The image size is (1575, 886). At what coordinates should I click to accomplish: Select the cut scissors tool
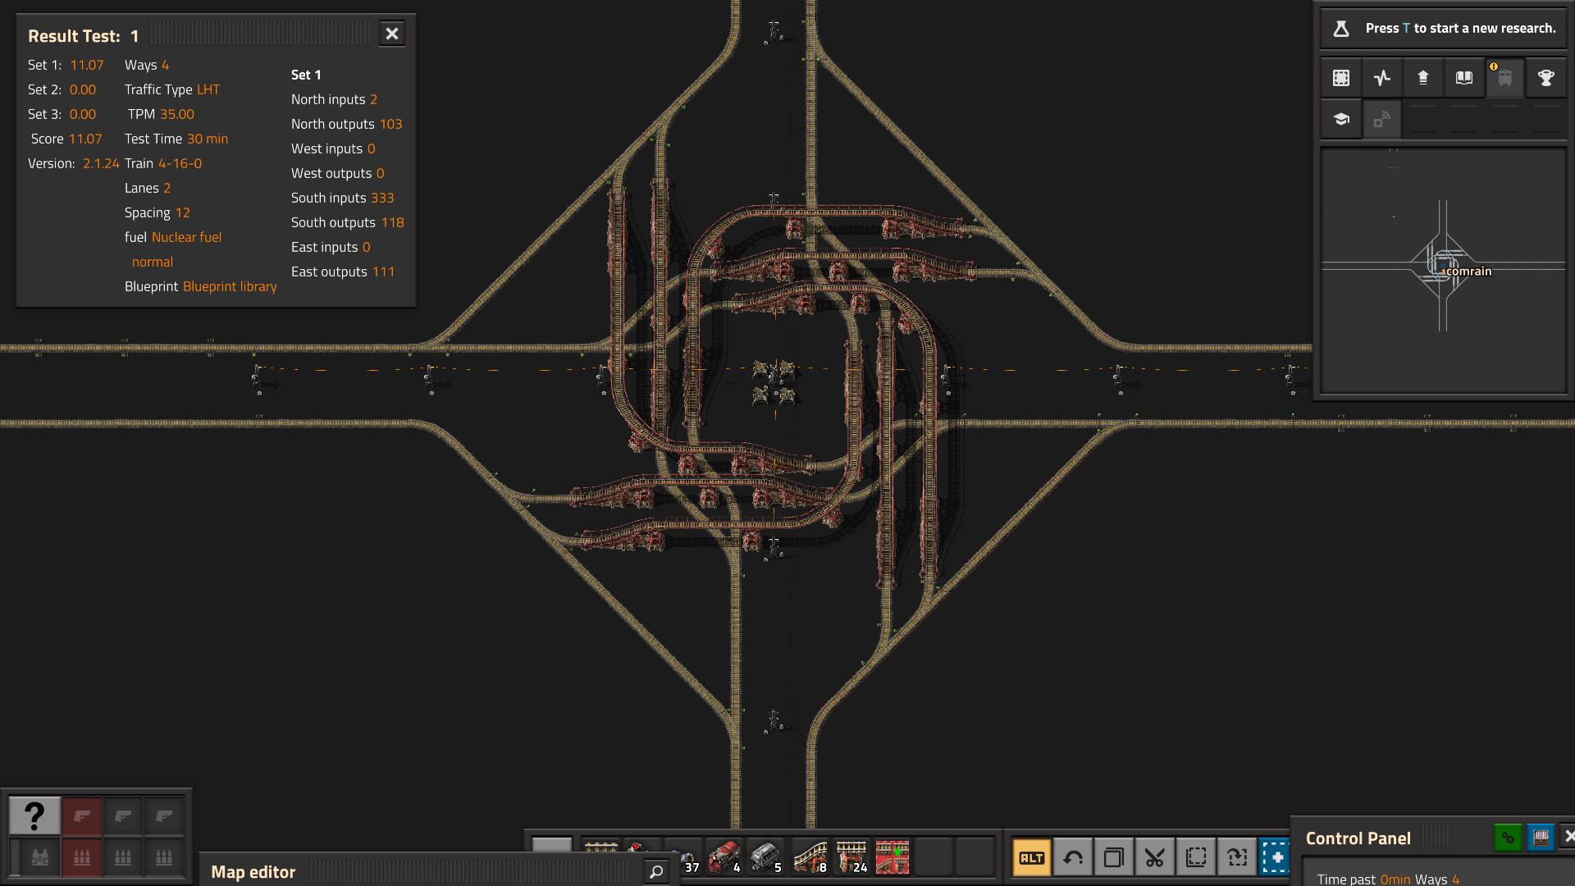coord(1154,857)
